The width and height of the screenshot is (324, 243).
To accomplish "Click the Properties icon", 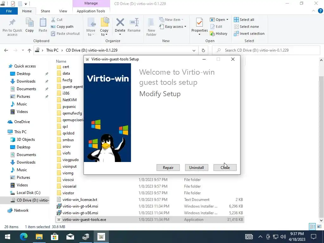I will [x=199, y=22].
